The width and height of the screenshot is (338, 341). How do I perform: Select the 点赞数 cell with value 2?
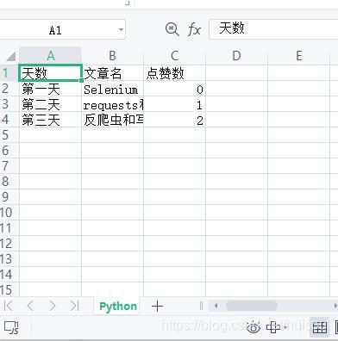(175, 120)
